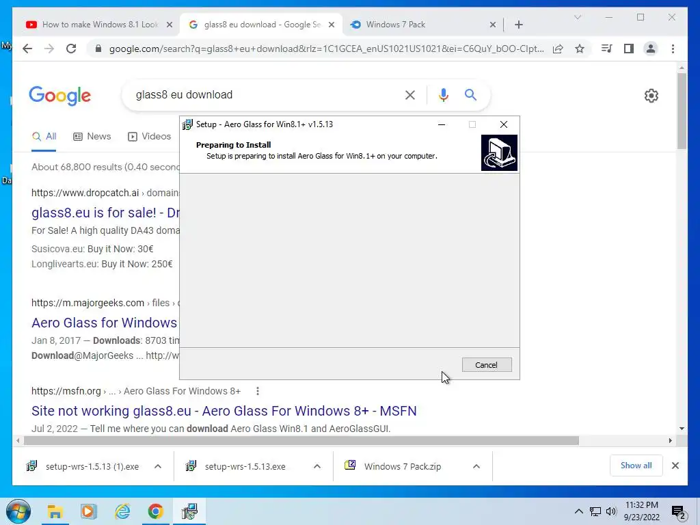Switch to the Videos results tab

click(x=150, y=137)
